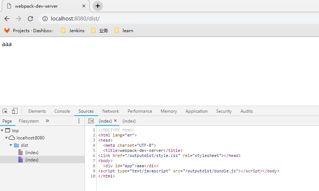319x191 pixels.
Task: Activate the inspect element picker
Action: pyautogui.click(x=5, y=111)
